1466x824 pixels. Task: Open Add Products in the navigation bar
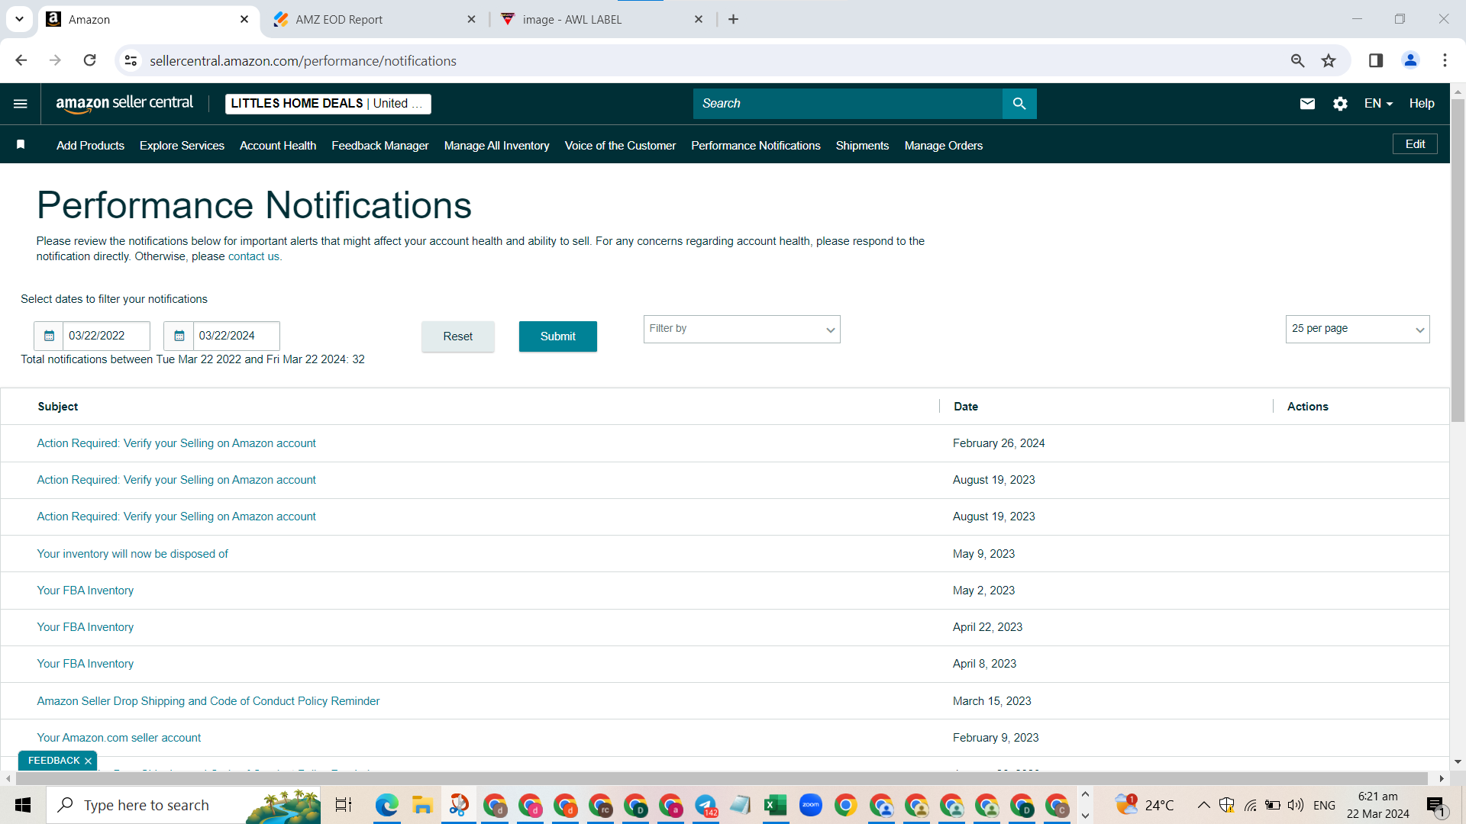click(x=90, y=146)
